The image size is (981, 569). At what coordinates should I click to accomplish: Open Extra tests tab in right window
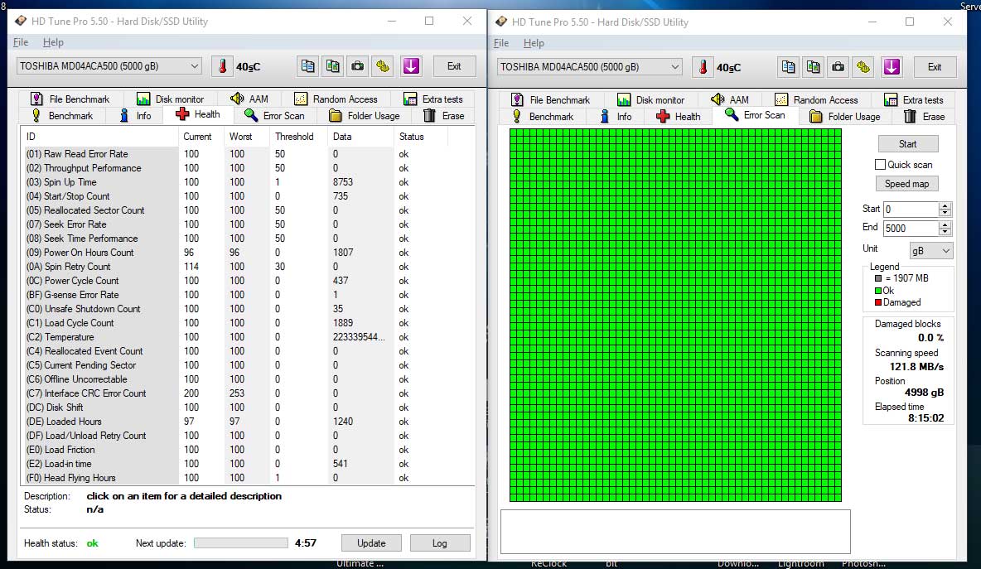coord(913,99)
